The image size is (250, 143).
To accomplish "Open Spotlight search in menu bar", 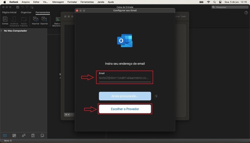I will (215, 2).
